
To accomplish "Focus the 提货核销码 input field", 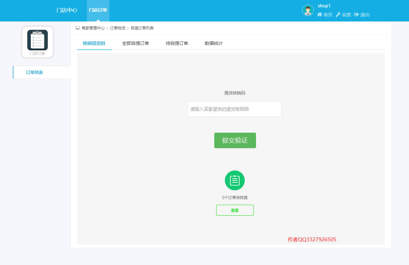I will click(234, 109).
